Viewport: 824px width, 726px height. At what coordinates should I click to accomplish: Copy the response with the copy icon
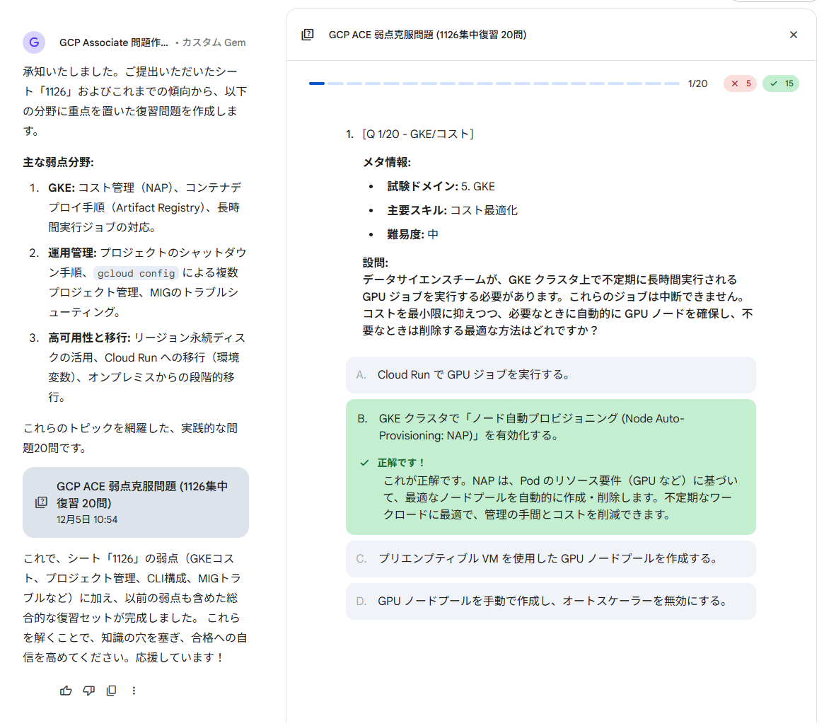coord(111,691)
